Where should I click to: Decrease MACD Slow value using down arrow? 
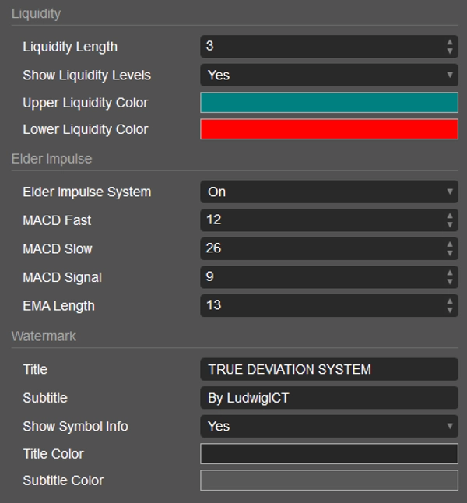tap(450, 253)
